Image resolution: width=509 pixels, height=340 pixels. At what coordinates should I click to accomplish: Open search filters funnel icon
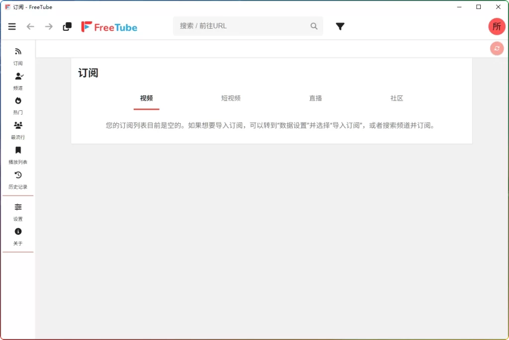[x=340, y=26]
